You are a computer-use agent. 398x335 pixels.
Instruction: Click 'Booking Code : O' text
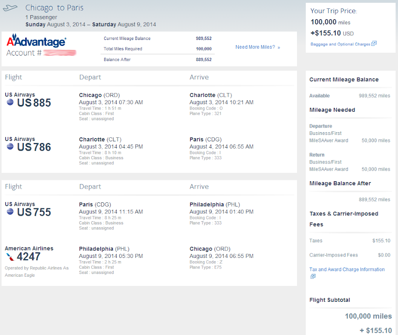206,108
